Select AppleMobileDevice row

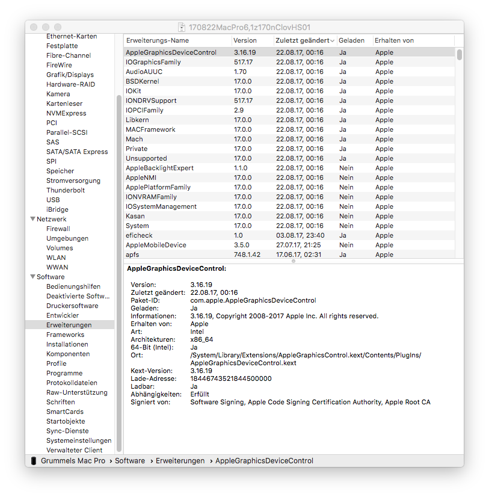click(289, 245)
